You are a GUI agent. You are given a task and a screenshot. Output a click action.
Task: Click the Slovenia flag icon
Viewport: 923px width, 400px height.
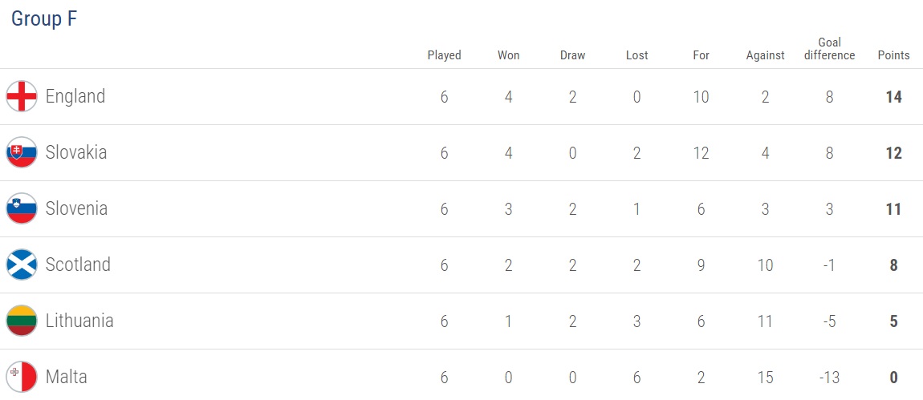(x=22, y=209)
